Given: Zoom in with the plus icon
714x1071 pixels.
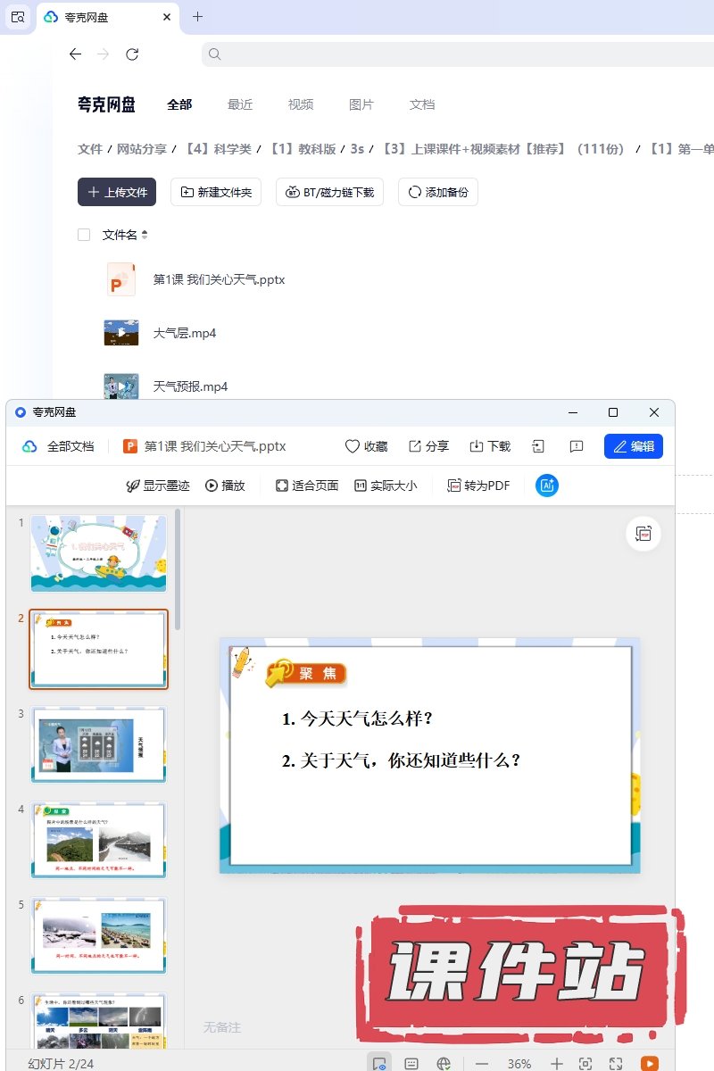Looking at the screenshot, I should [556, 1064].
